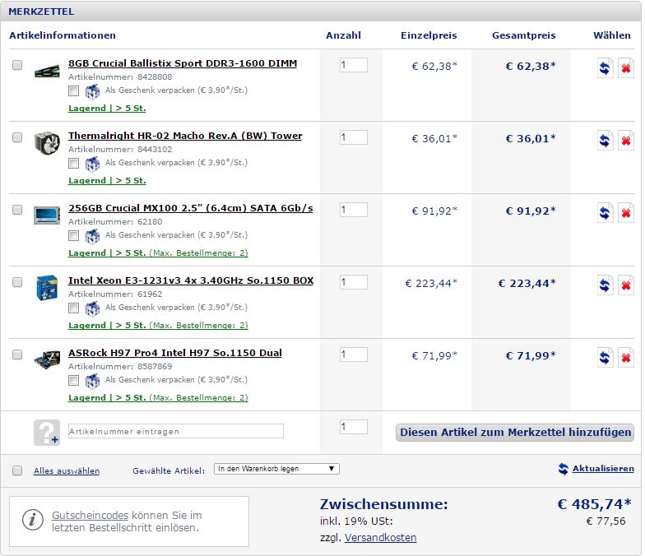Delete the 256GB Crucial MX100 item
Viewport: 645px width, 556px height.
tap(625, 212)
